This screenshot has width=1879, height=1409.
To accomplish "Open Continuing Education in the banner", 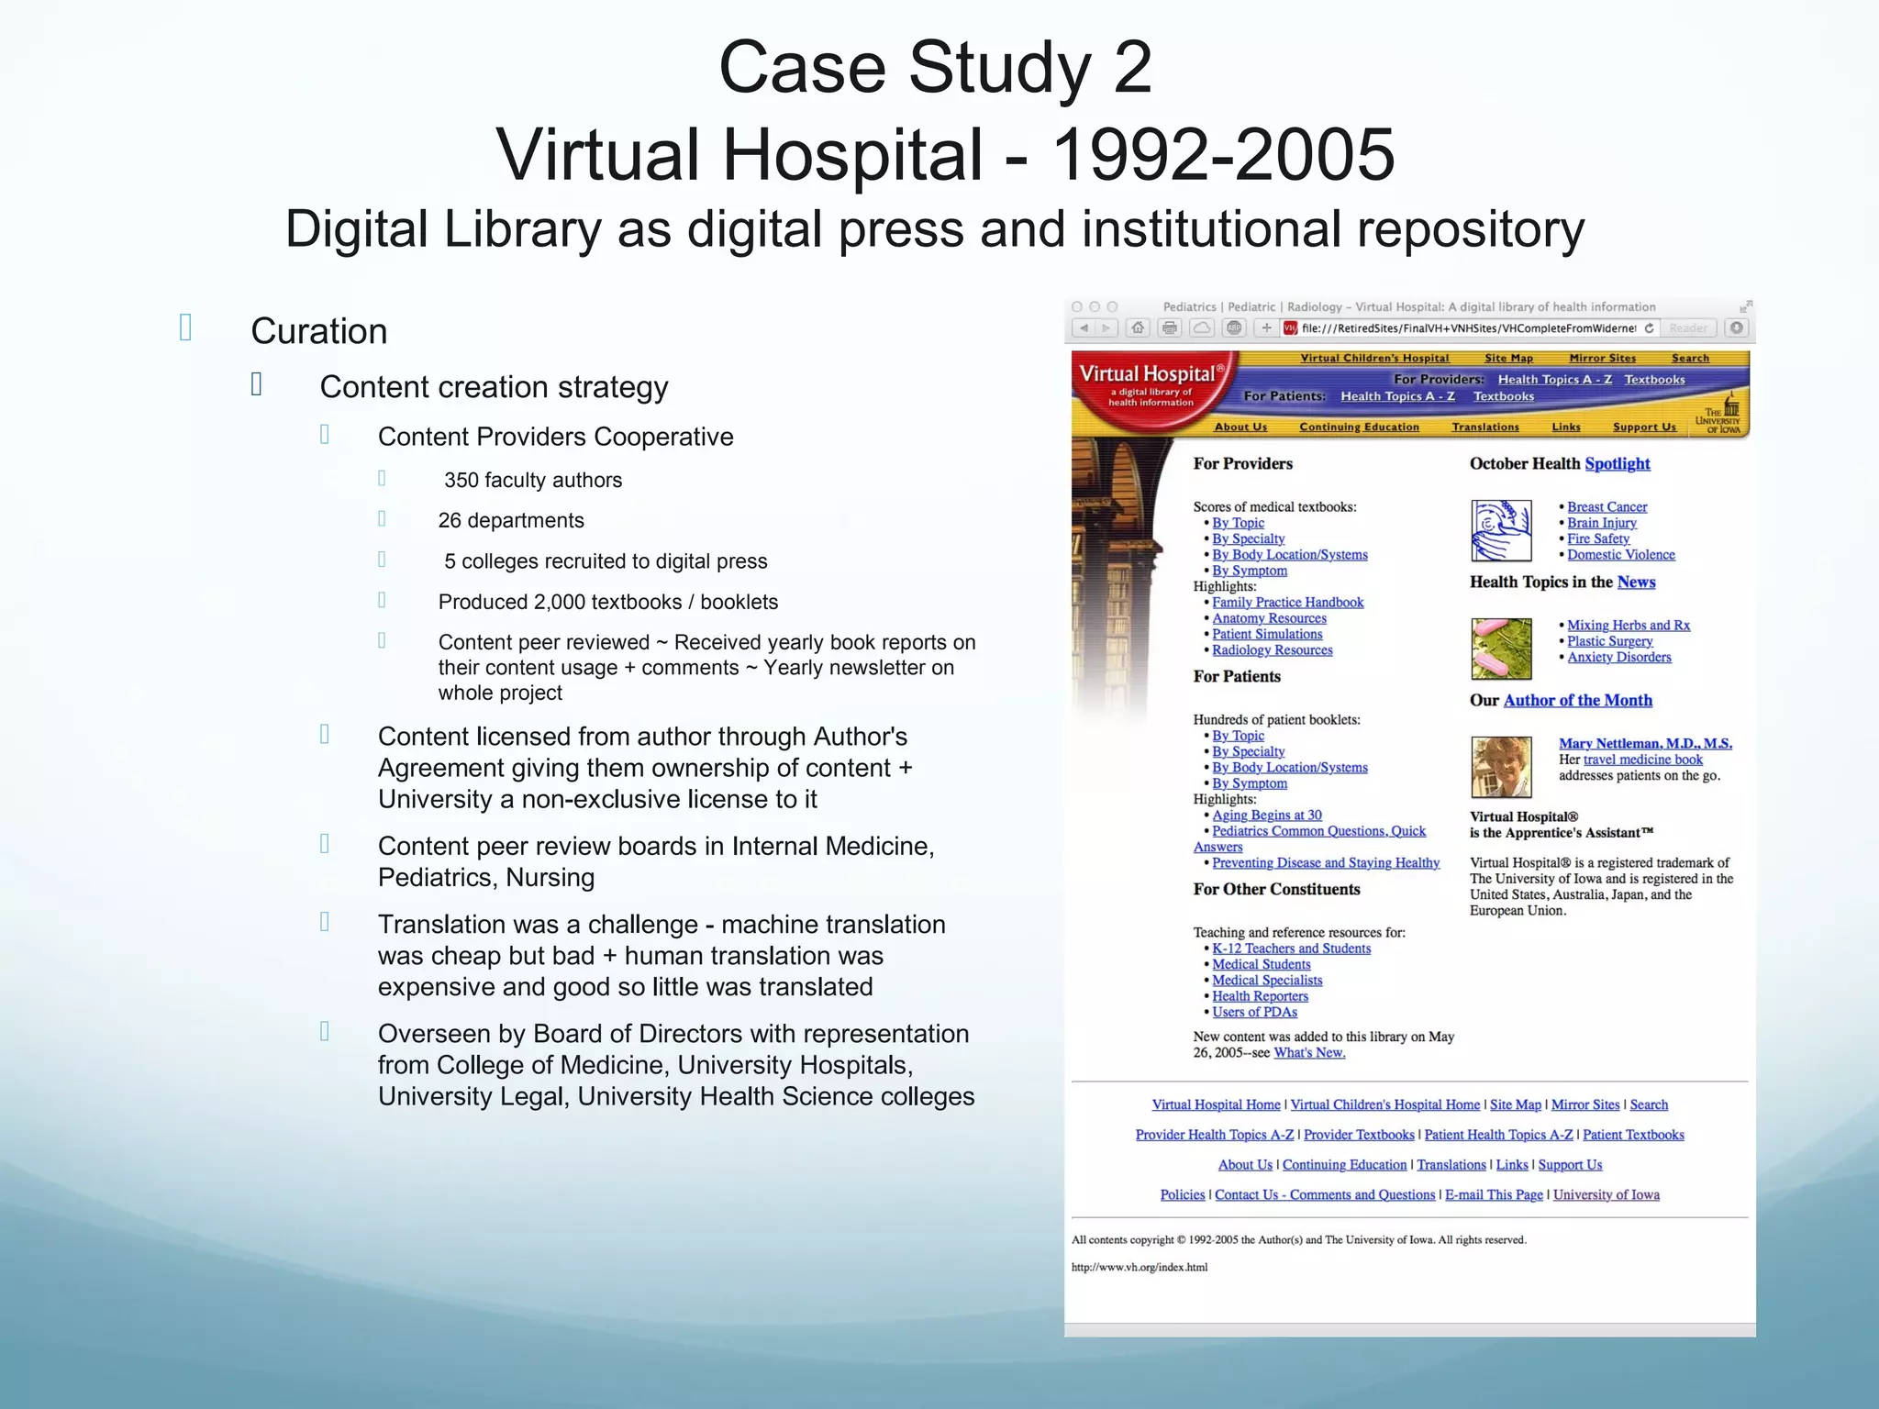I will click(x=1359, y=427).
